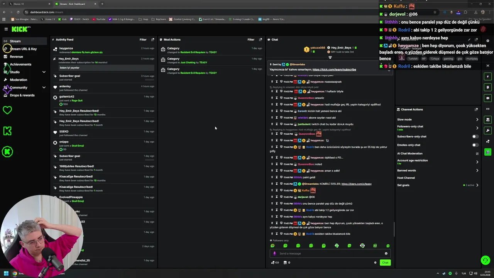Expand Slow mode settings
The image size is (494, 278).
tap(477, 119)
